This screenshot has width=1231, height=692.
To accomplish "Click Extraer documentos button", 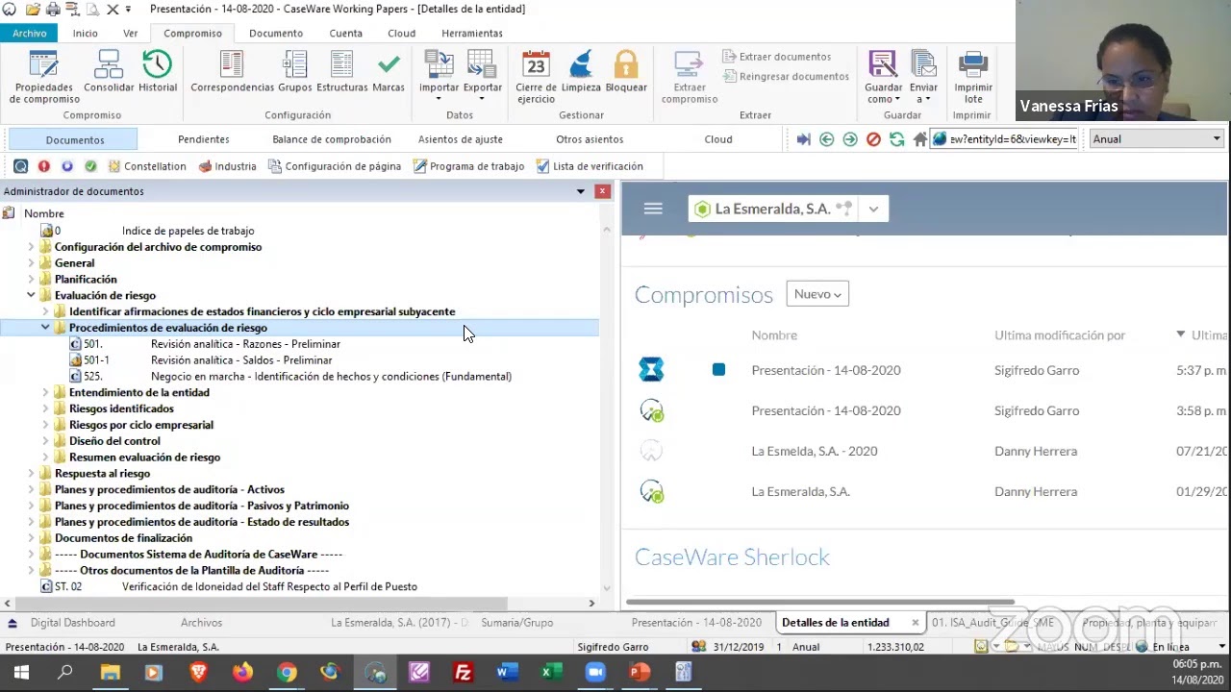I will tap(776, 57).
